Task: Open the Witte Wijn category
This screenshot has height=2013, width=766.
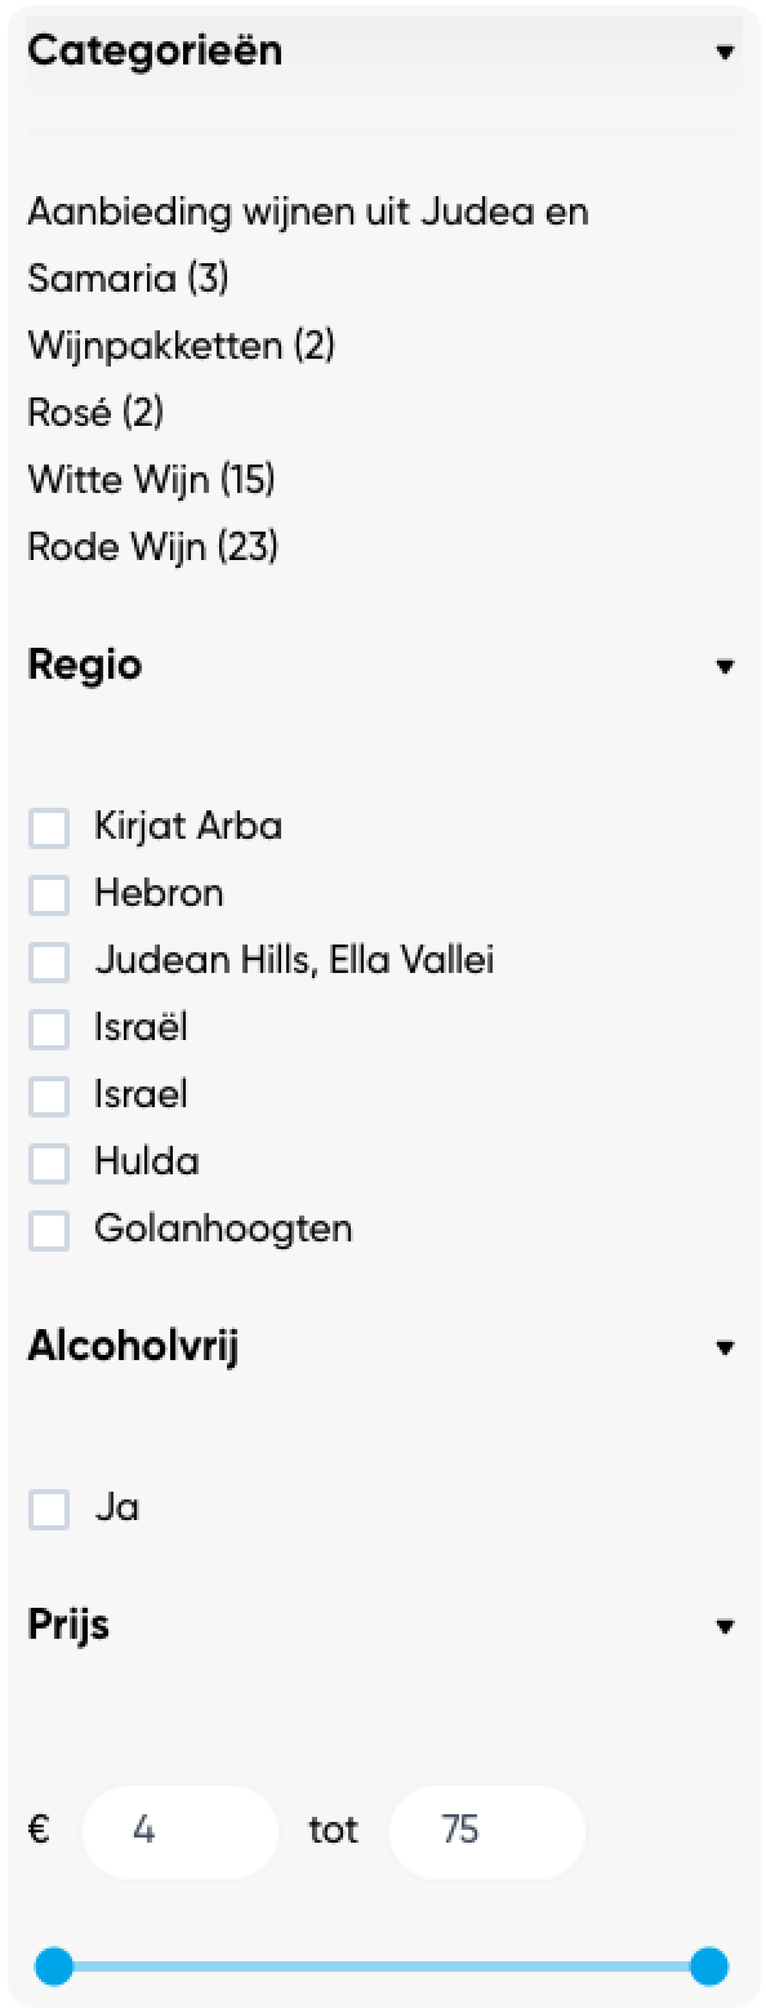Action: click(x=151, y=479)
